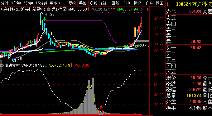The width and height of the screenshot is (212, 116).
Task: Open the main chart indicator dropdown arrow
Action: (x=49, y=10)
